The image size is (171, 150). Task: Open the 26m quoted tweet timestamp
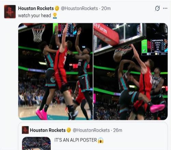tap(118, 130)
